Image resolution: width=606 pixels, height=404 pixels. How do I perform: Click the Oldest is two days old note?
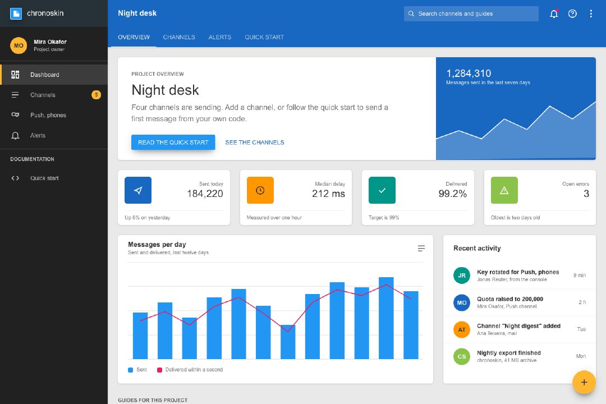[x=515, y=218]
